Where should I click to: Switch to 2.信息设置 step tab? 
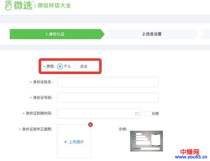(x=152, y=34)
